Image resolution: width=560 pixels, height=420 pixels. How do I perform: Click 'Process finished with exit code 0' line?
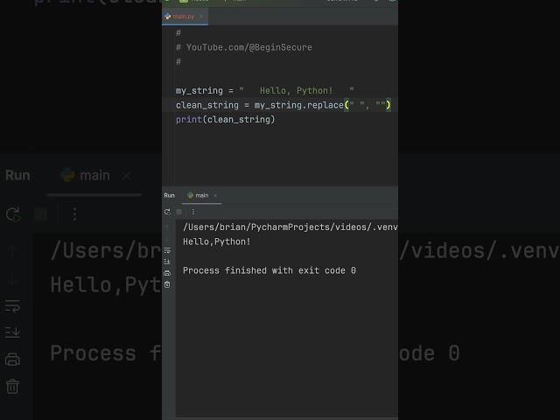click(x=269, y=270)
